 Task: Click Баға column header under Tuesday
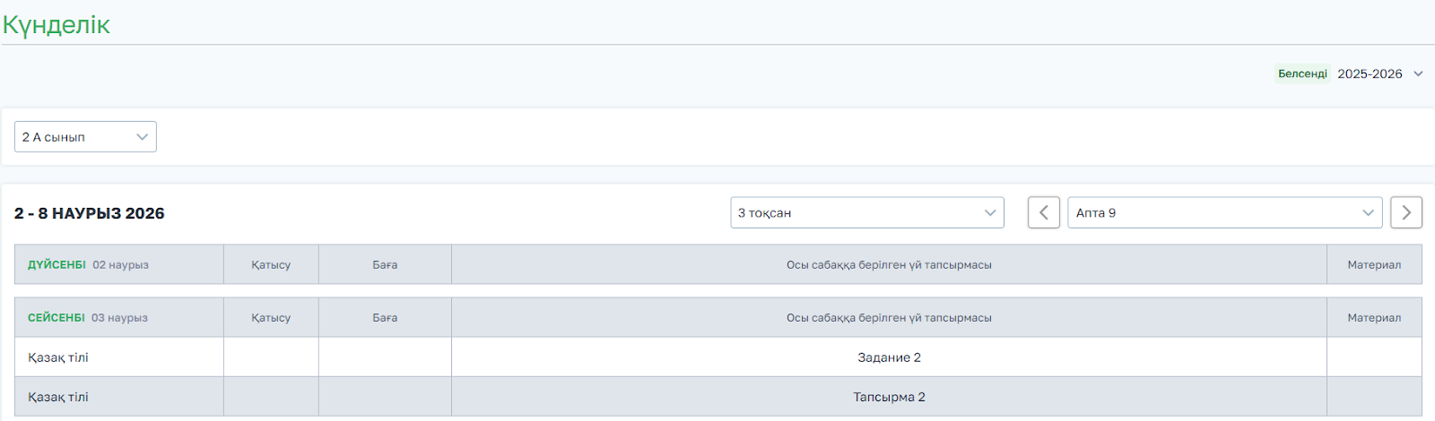pyautogui.click(x=385, y=317)
